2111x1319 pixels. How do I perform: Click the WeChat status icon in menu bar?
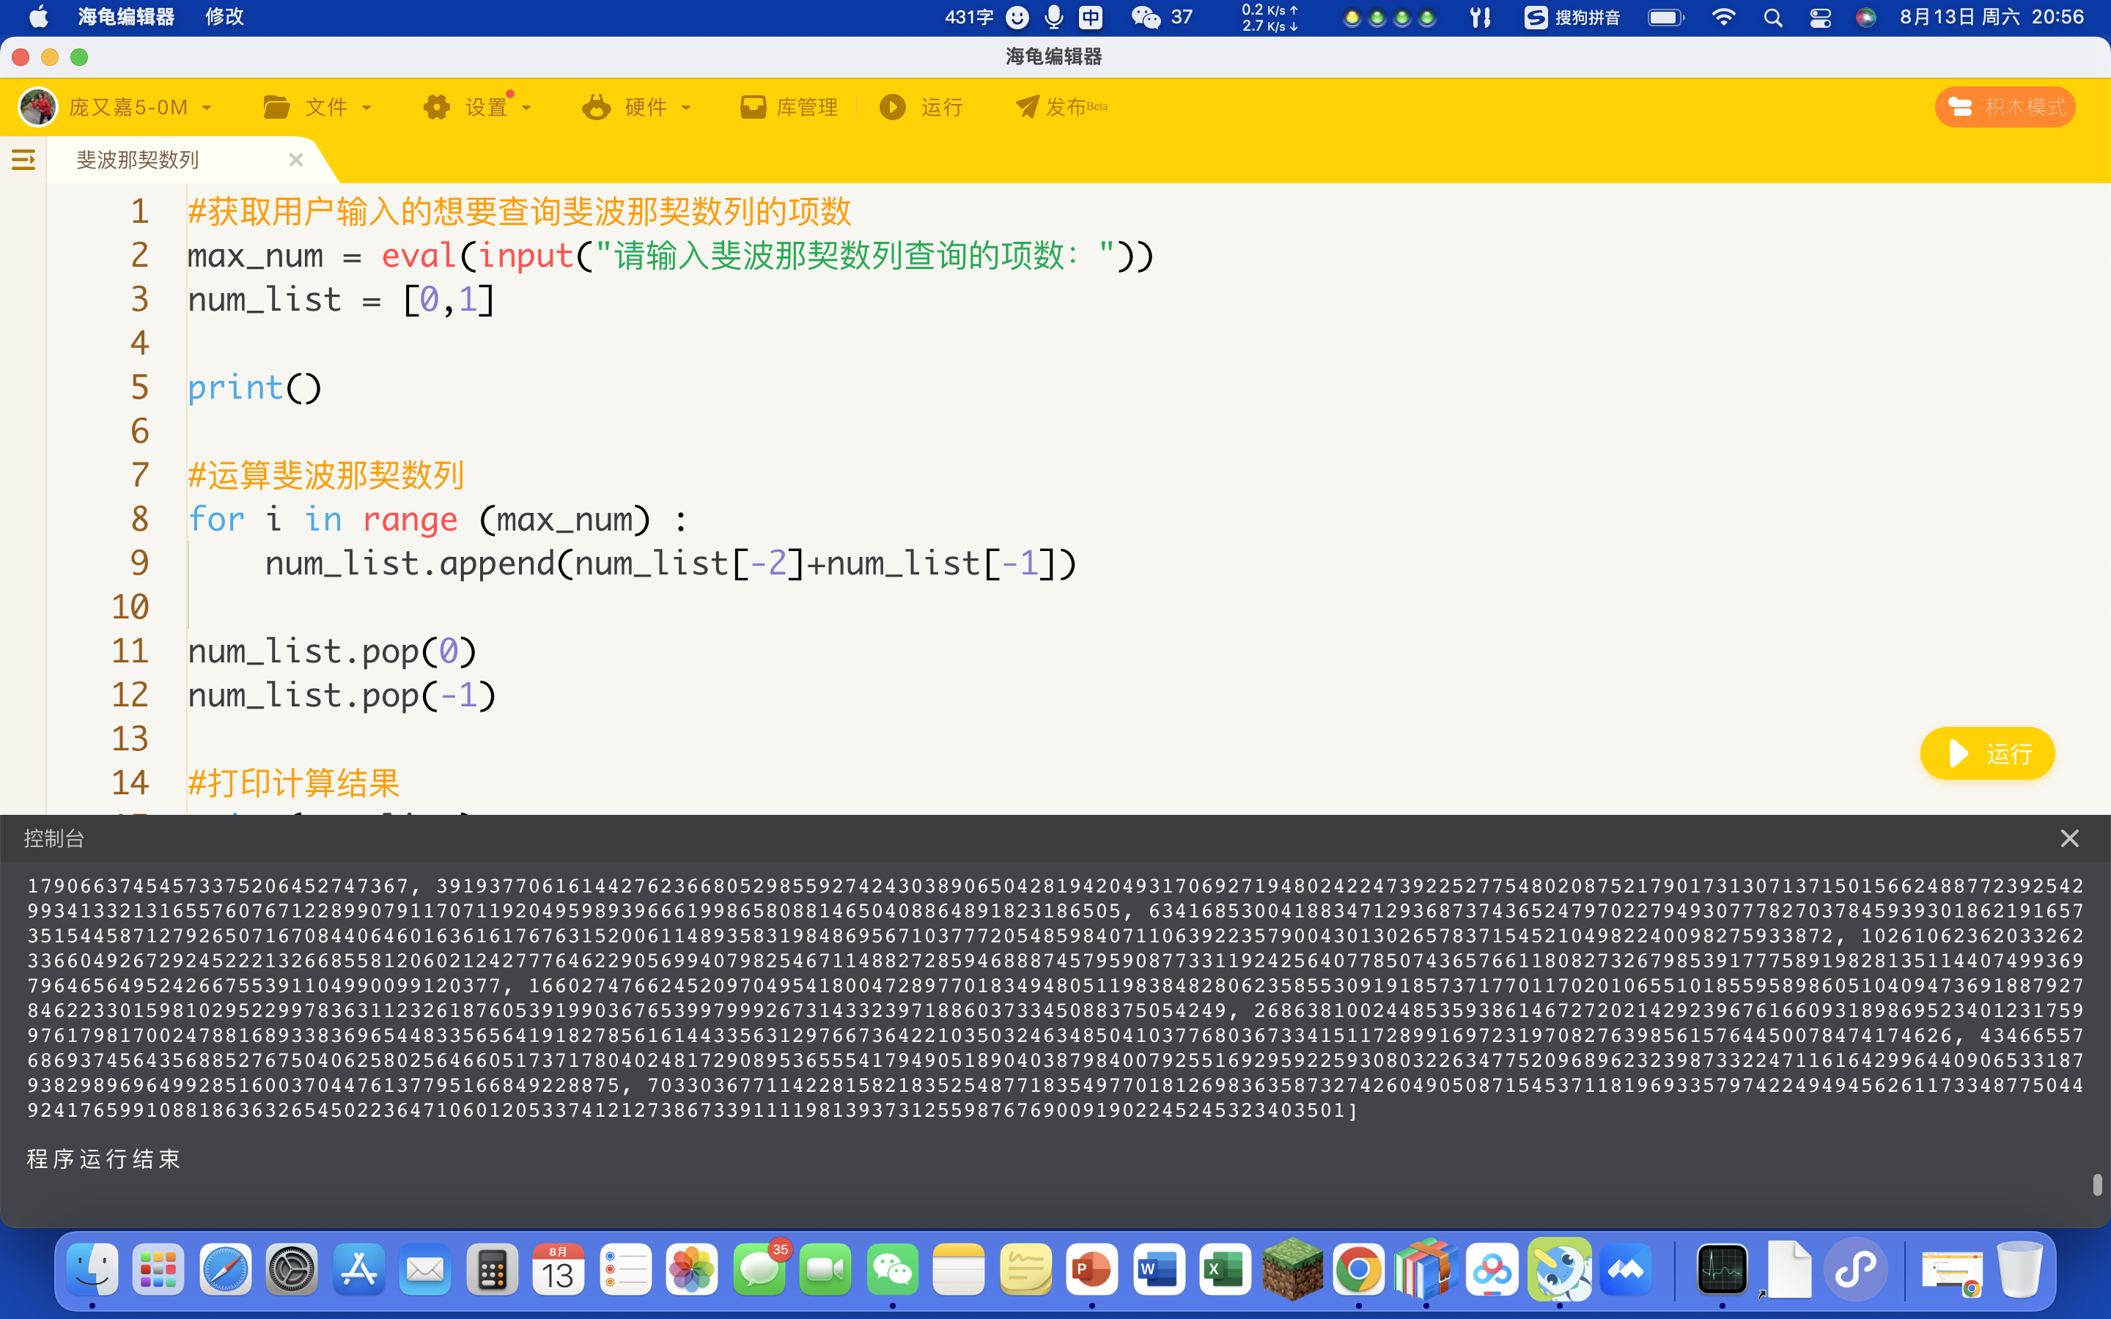[x=1146, y=17]
